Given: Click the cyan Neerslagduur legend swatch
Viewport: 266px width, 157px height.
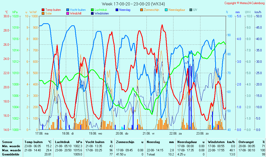Looking at the screenshot, I should click(x=166, y=10).
